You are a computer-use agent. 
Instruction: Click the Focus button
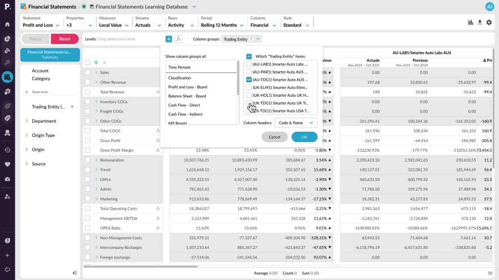coord(35,38)
